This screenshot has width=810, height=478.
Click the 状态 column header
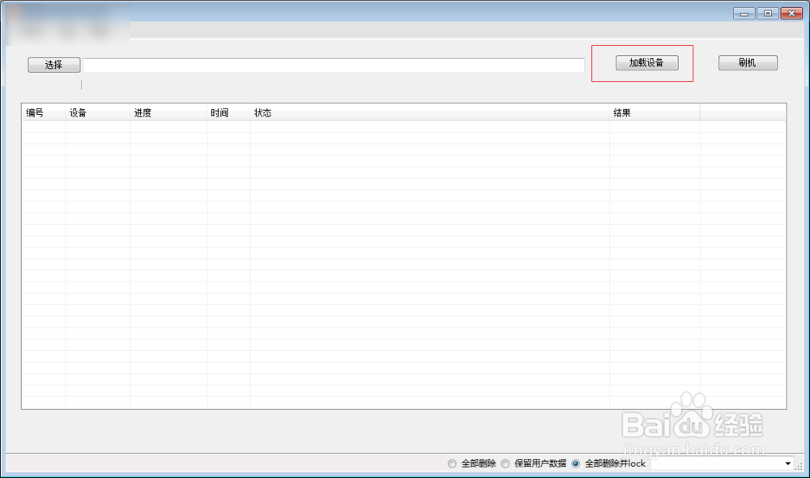pos(430,113)
